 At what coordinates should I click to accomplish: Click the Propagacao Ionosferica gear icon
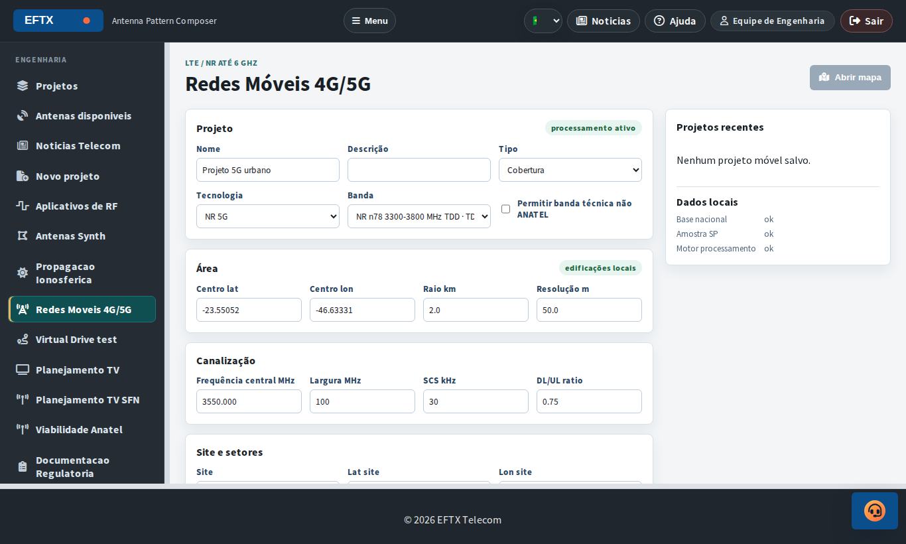click(x=23, y=273)
